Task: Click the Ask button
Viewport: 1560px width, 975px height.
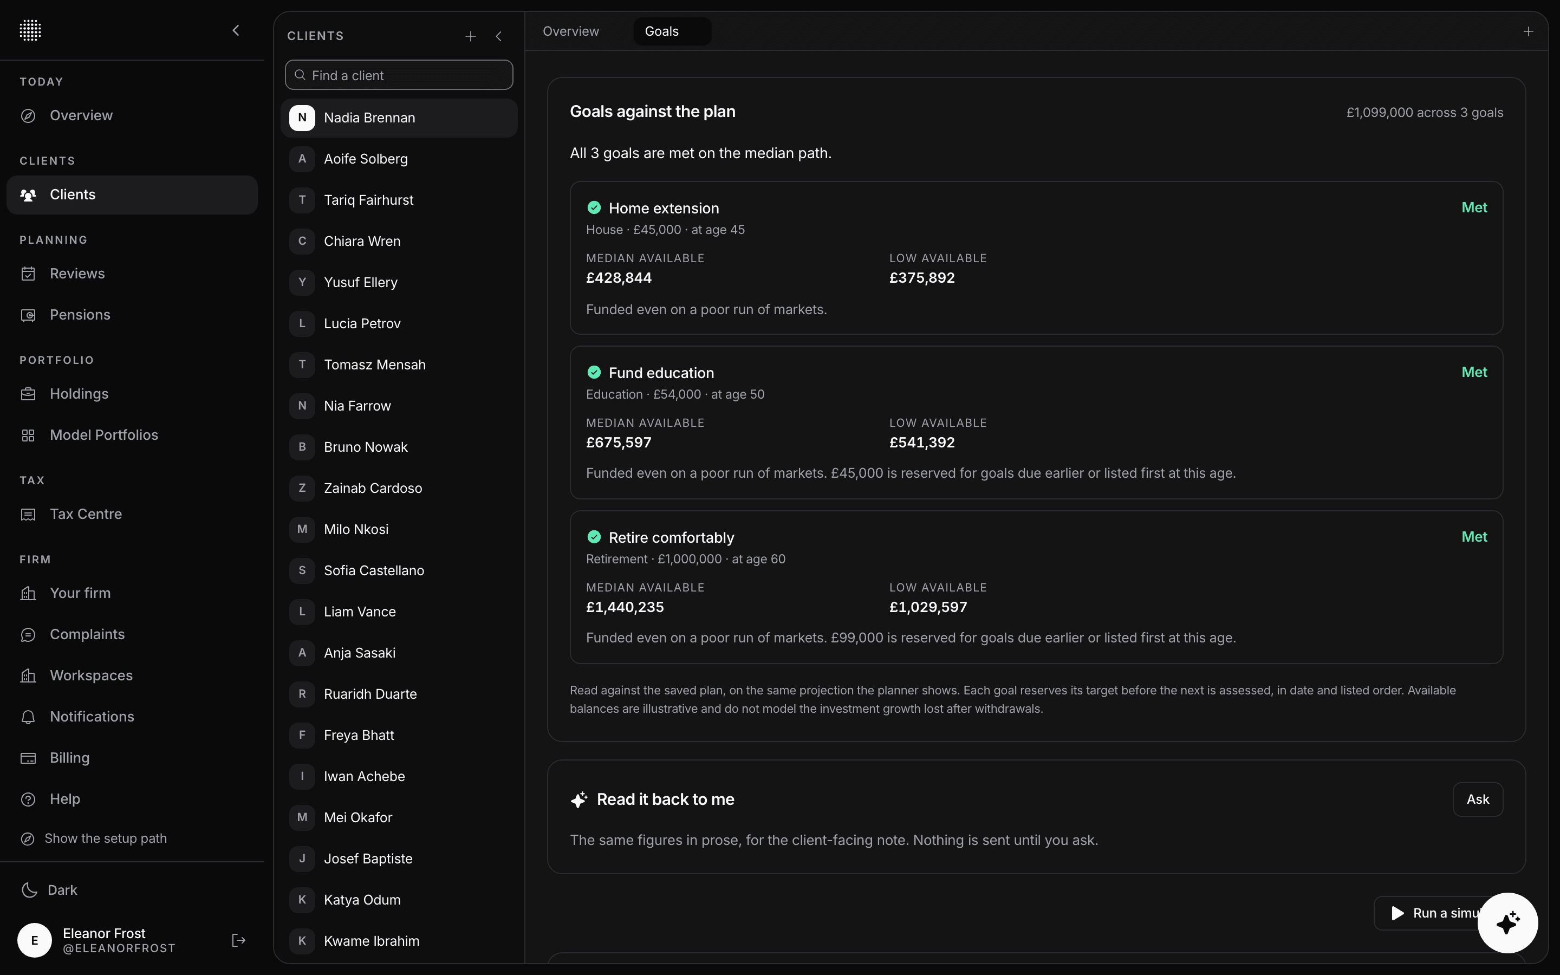Action: click(x=1478, y=799)
